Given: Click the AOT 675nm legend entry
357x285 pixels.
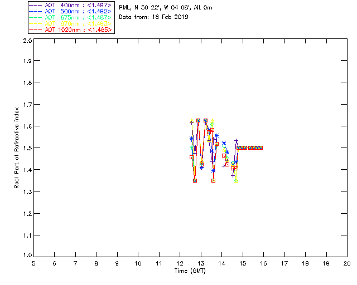Looking at the screenshot, I should [70, 17].
